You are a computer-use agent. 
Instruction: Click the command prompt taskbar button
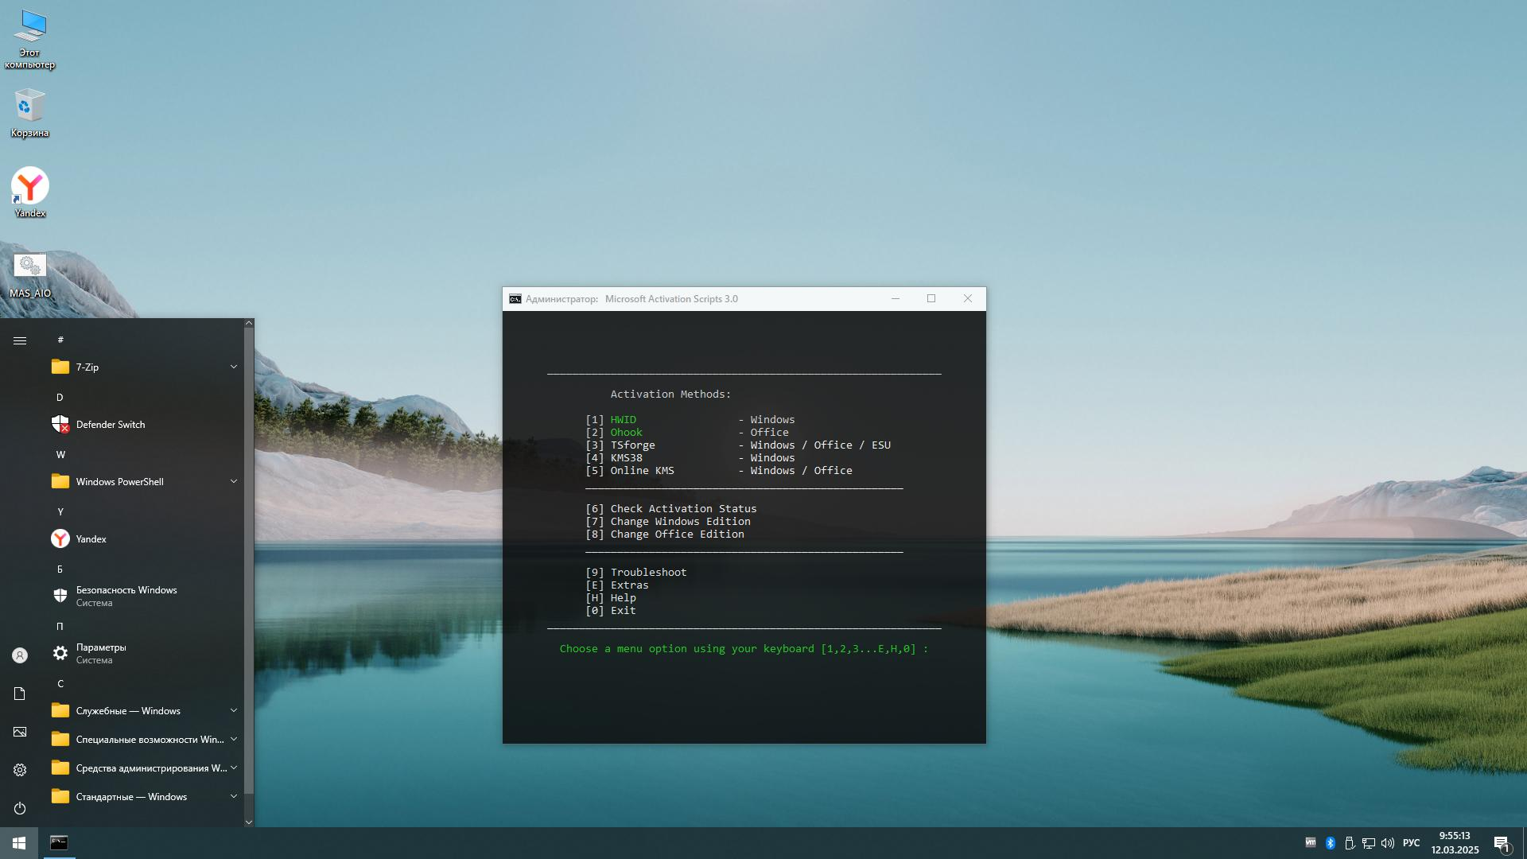click(x=59, y=843)
